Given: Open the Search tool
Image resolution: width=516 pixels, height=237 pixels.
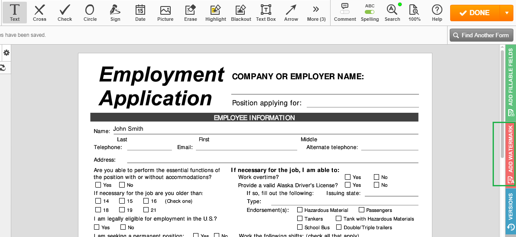Looking at the screenshot, I should (392, 13).
